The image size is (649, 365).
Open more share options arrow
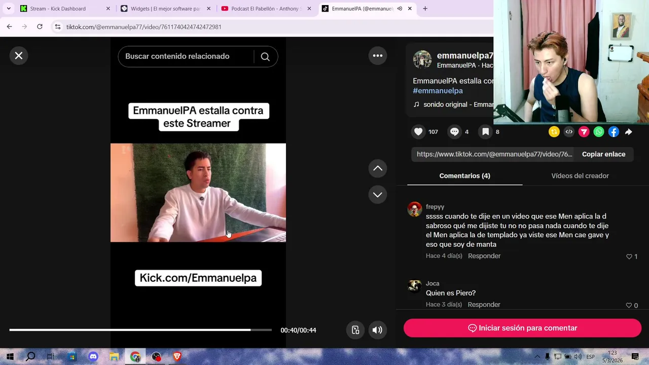pos(629,132)
